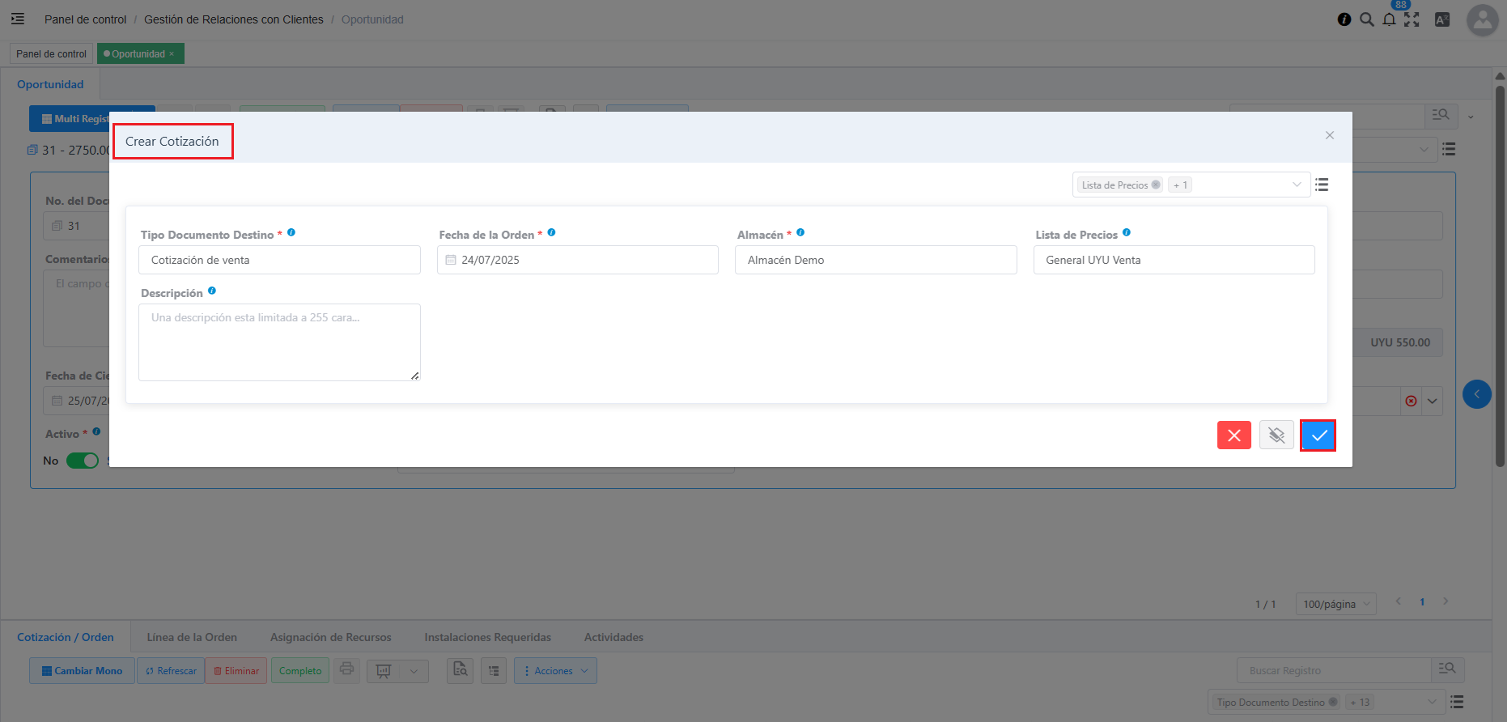The height and width of the screenshot is (722, 1507).
Task: Expand the Lista de Precios field selector dropdown
Action: (x=1297, y=185)
